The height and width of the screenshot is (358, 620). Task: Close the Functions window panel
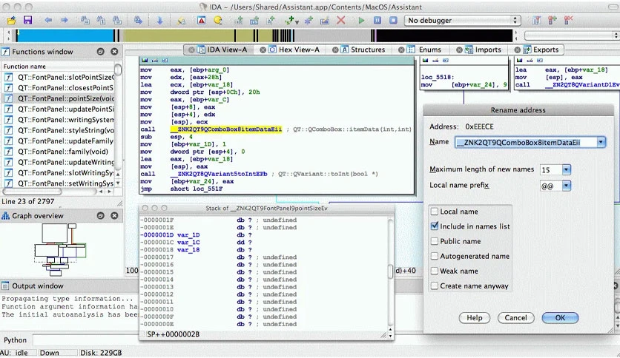(x=114, y=52)
